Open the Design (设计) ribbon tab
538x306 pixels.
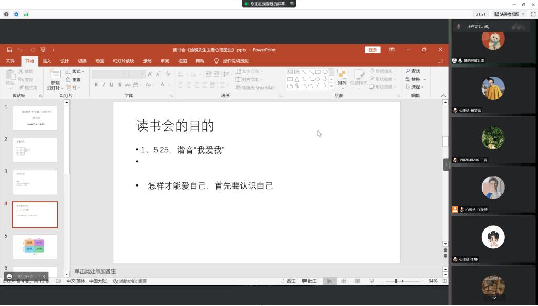[x=65, y=61]
